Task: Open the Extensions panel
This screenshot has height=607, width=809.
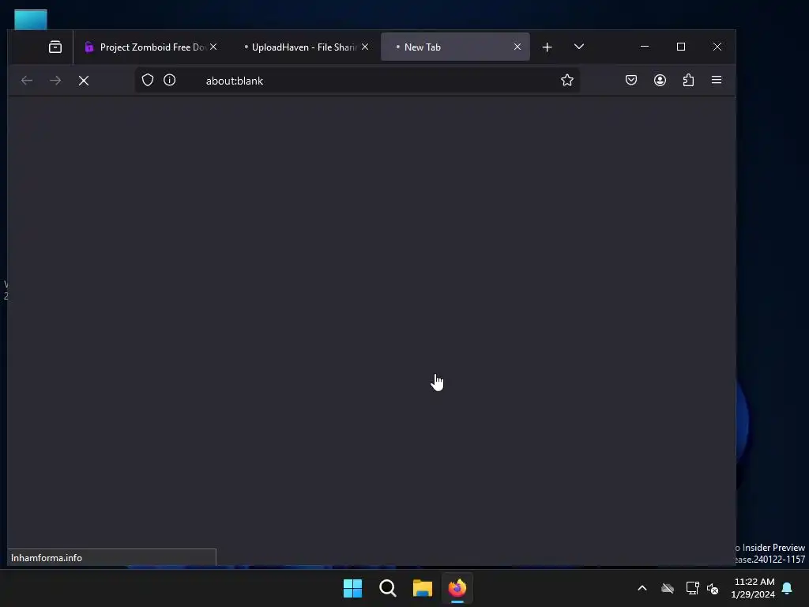Action: pos(688,80)
